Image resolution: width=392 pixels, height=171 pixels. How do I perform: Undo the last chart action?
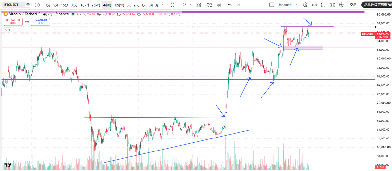[x=230, y=5]
